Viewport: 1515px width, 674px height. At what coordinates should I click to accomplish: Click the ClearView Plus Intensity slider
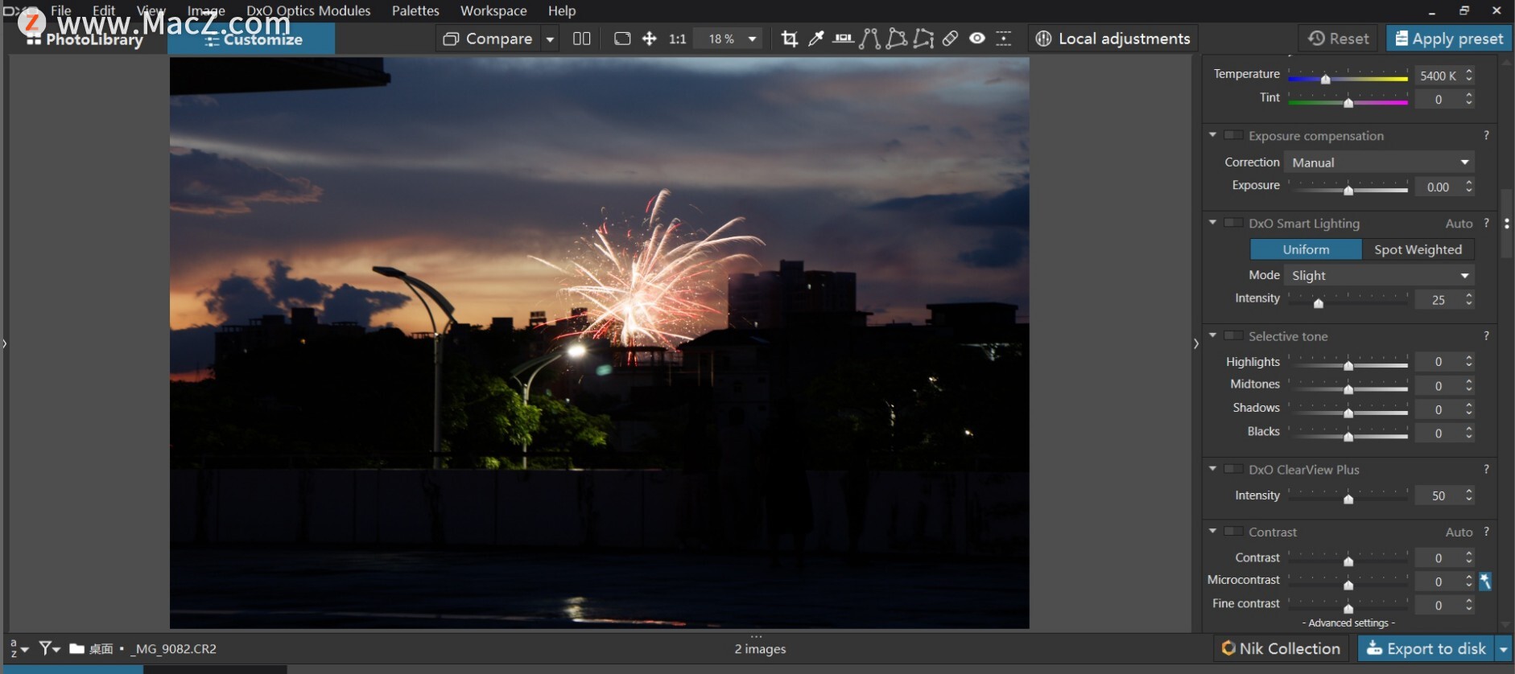[x=1348, y=498]
